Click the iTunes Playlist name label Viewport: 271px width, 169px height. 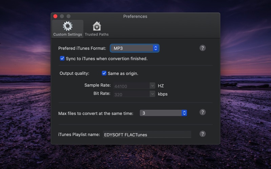pyautogui.click(x=79, y=135)
